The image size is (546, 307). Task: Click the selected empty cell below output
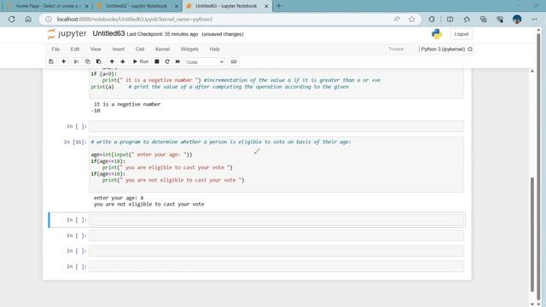point(276,220)
